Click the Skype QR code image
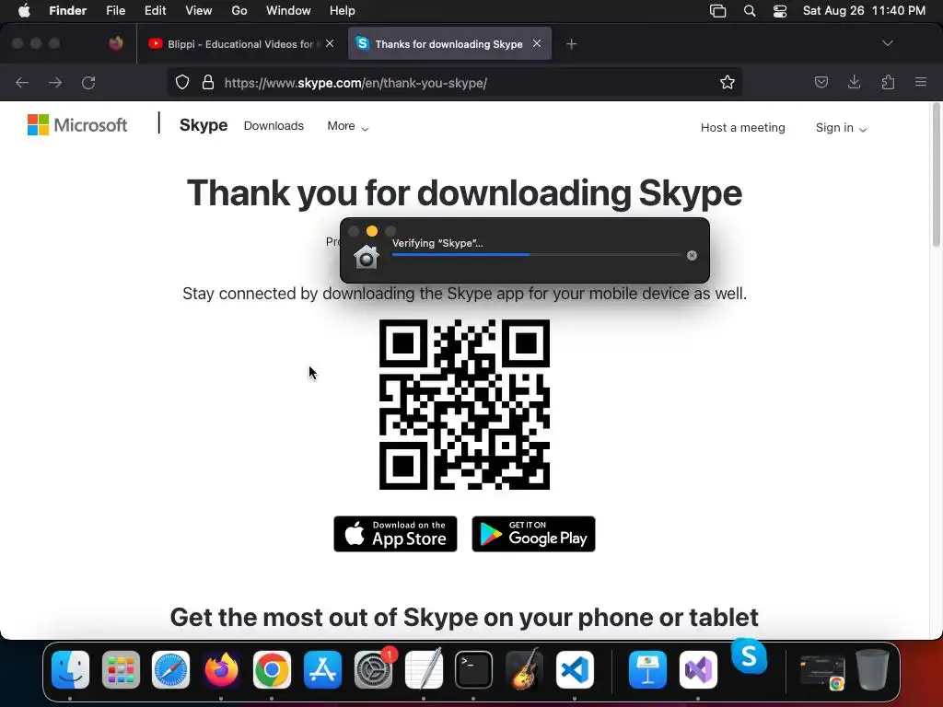This screenshot has height=707, width=943. pyautogui.click(x=464, y=405)
